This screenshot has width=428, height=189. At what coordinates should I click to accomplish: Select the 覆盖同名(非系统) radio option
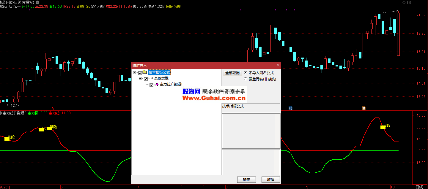coord(245,79)
